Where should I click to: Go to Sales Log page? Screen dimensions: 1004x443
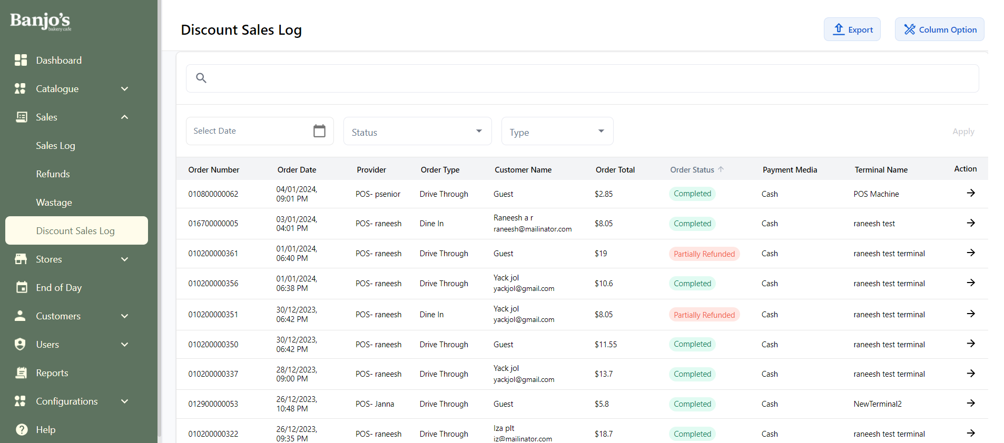pyautogui.click(x=55, y=146)
